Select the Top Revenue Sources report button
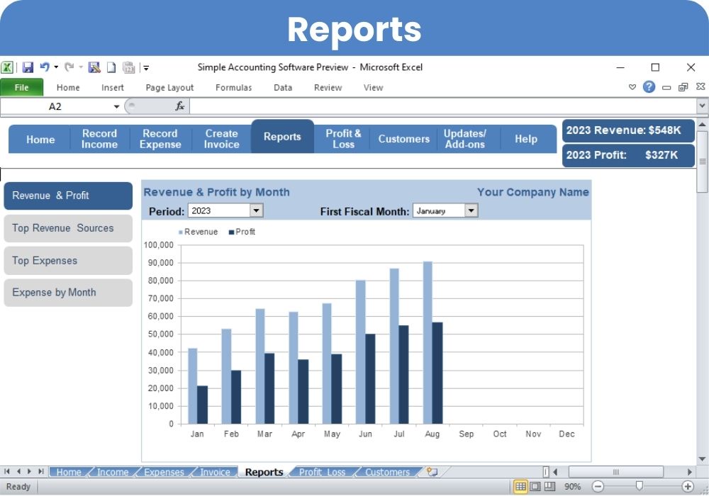Image resolution: width=709 pixels, height=496 pixels. [x=68, y=228]
